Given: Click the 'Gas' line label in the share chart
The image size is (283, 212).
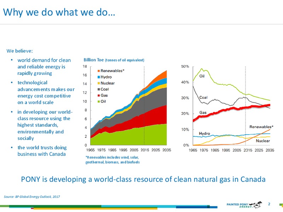Looking at the screenshot, I should click(203, 112).
